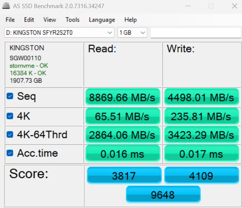Click the AS SSD Benchmark app icon

pyautogui.click(x=6, y=6)
